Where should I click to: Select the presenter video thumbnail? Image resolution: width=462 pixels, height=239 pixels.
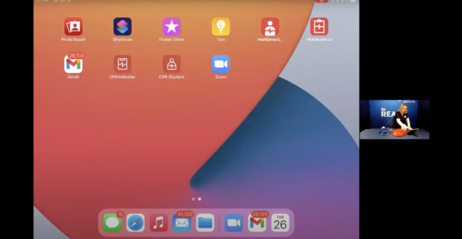395,119
